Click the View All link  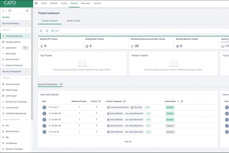[x=128, y=141]
